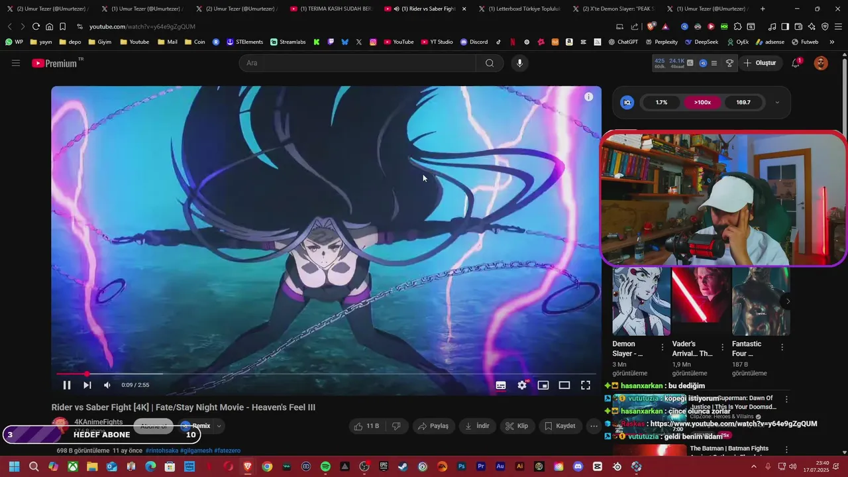Viewport: 848px width, 477px height.
Task: Open the YouTube hamburger guide menu
Action: 16,63
